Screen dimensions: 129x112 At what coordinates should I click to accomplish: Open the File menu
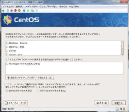8,7
